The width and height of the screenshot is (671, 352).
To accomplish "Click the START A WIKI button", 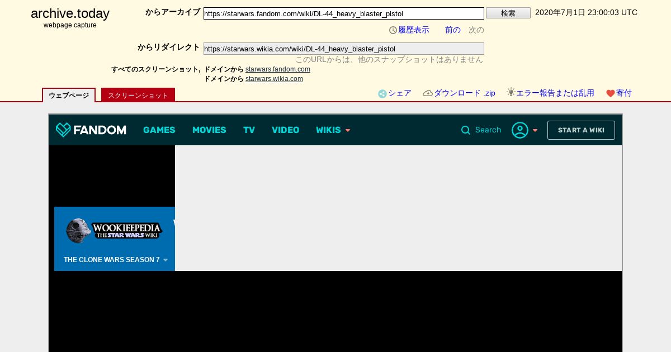I will 581,130.
